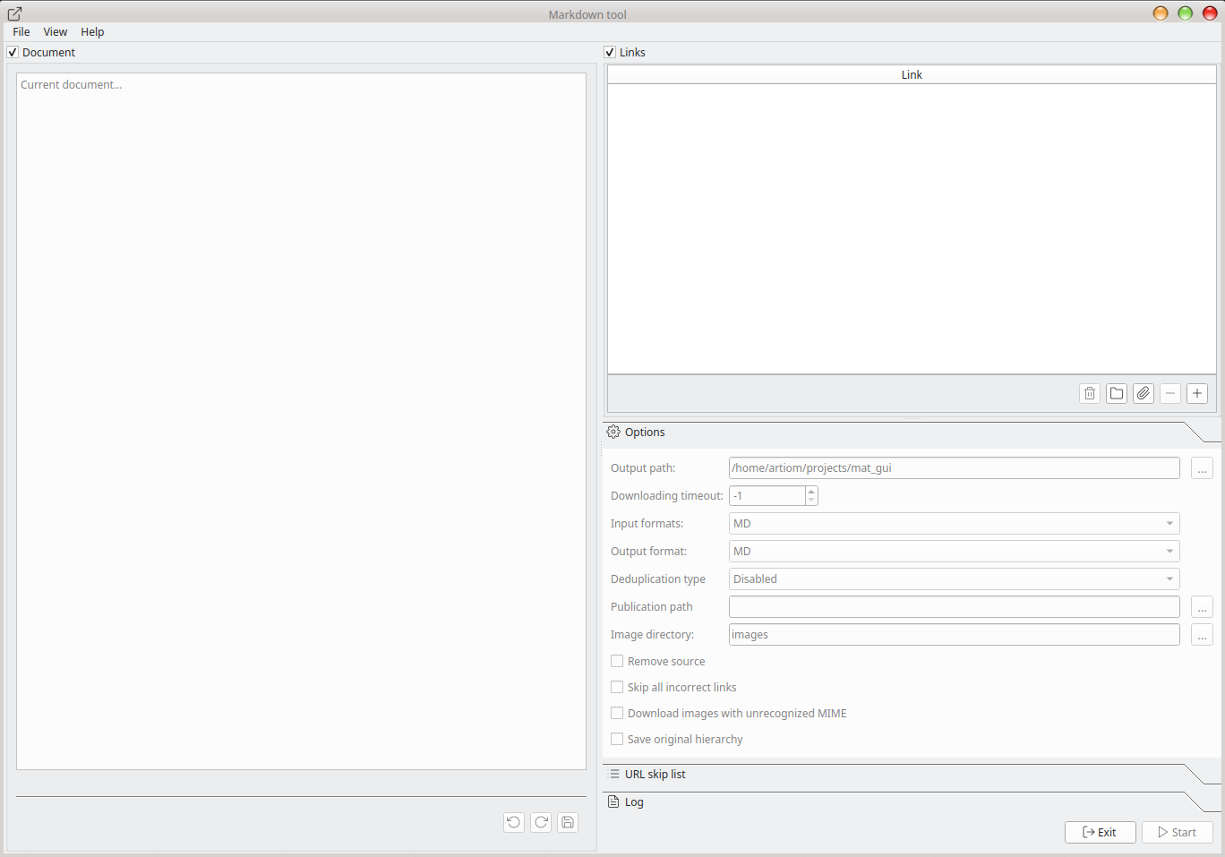Redo document changes with the redo icon
This screenshot has height=857, width=1225.
540,822
